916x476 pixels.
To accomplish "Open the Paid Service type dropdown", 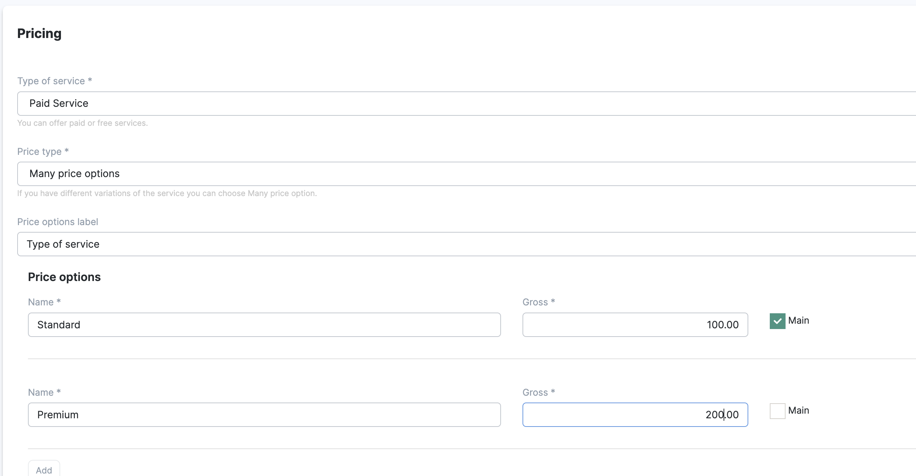I will click(466, 104).
